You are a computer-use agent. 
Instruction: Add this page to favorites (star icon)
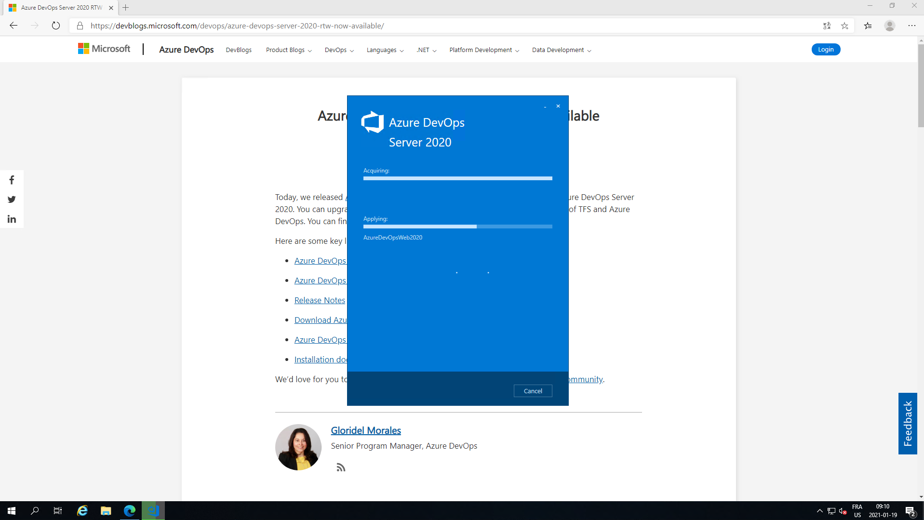coord(844,26)
